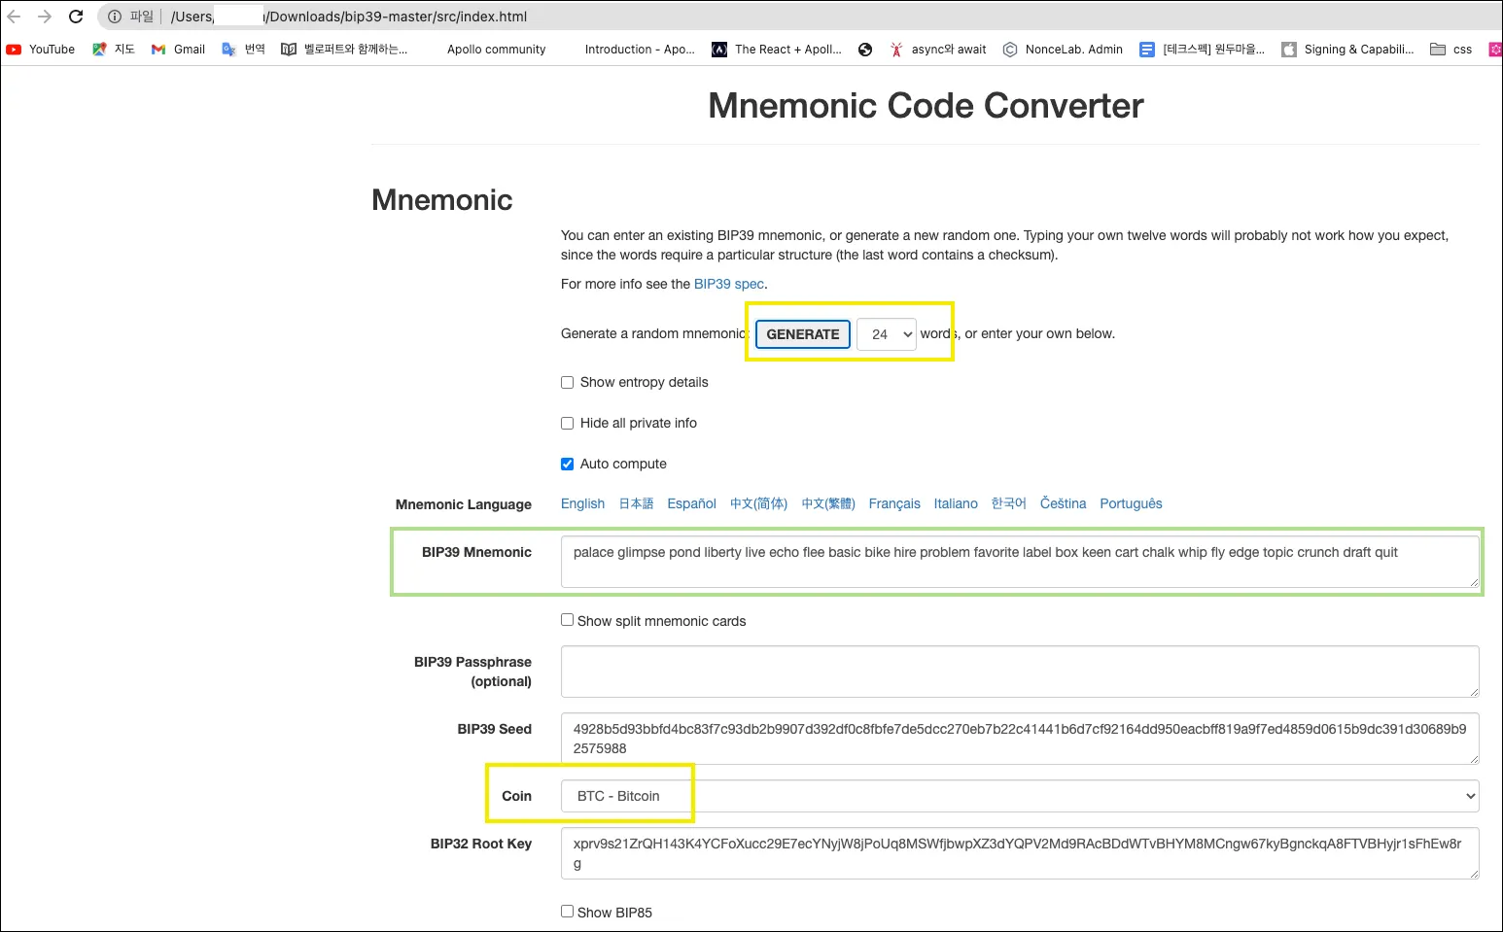The height and width of the screenshot is (932, 1503).
Task: Open The React + Apollo bookmark
Action: click(x=777, y=50)
